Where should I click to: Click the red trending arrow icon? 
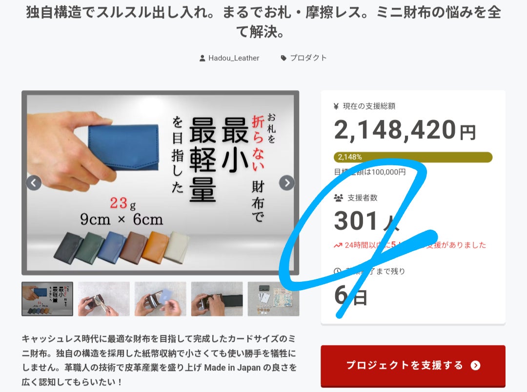(338, 245)
